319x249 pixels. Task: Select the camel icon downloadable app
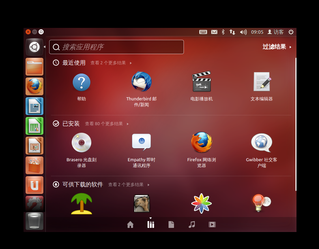pos(142,203)
